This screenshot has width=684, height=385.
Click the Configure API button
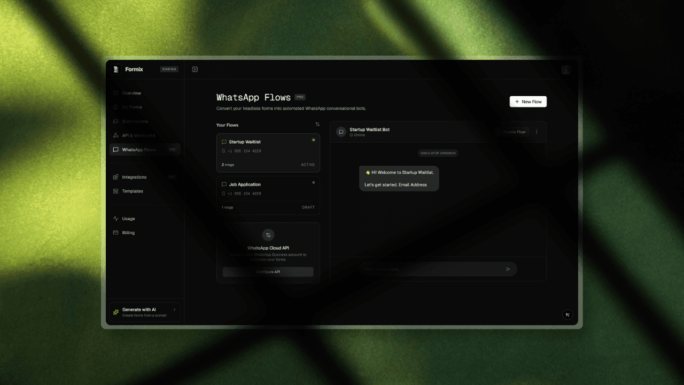(x=268, y=272)
